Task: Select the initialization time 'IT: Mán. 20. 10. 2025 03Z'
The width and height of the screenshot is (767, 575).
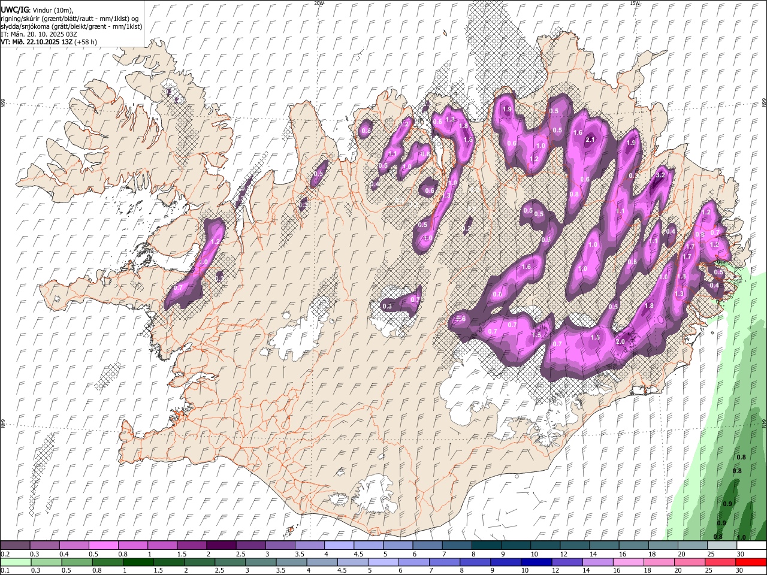Action: pyautogui.click(x=38, y=35)
